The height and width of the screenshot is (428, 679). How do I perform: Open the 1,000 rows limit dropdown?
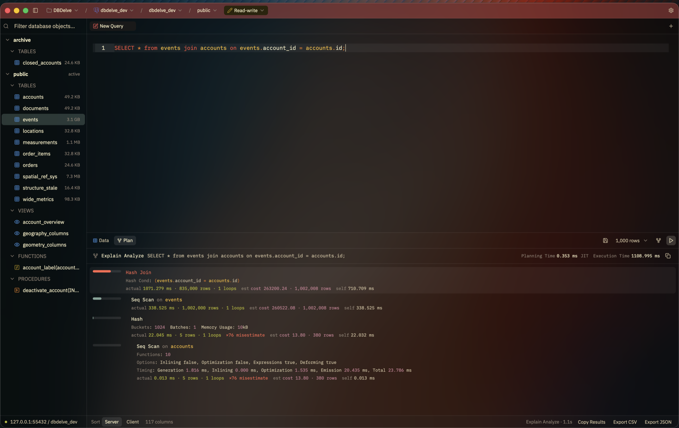(631, 240)
